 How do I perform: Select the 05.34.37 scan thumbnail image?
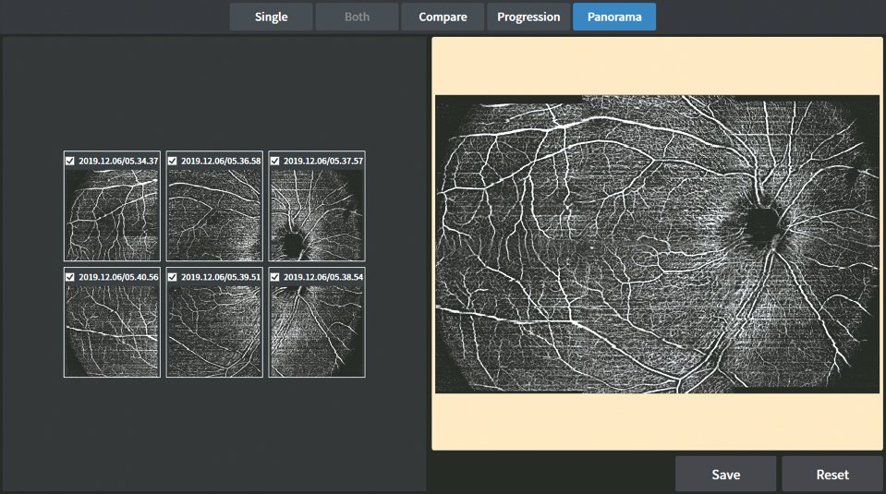coord(112,214)
